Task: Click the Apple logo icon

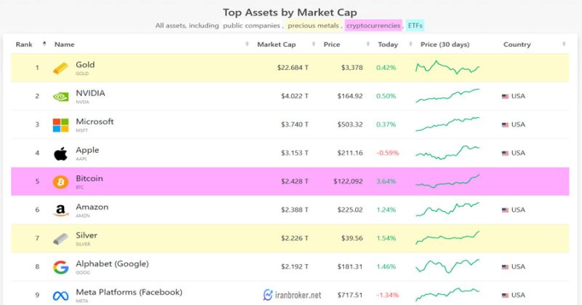Action: (60, 154)
